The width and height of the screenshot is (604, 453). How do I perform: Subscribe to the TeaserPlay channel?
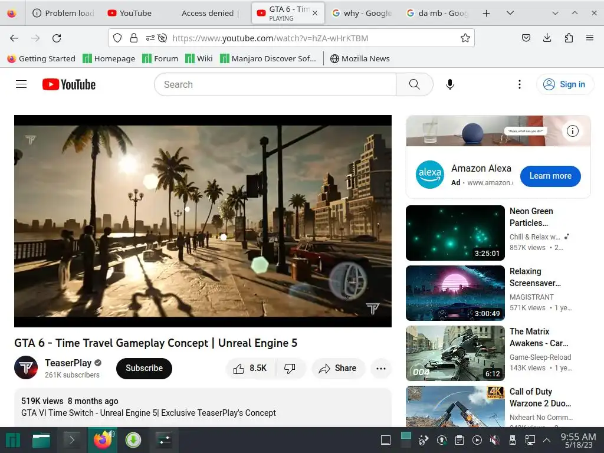144,368
